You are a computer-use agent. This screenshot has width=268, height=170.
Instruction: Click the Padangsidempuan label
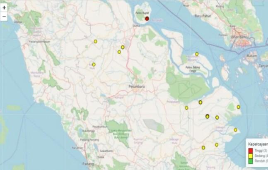click(x=39, y=41)
